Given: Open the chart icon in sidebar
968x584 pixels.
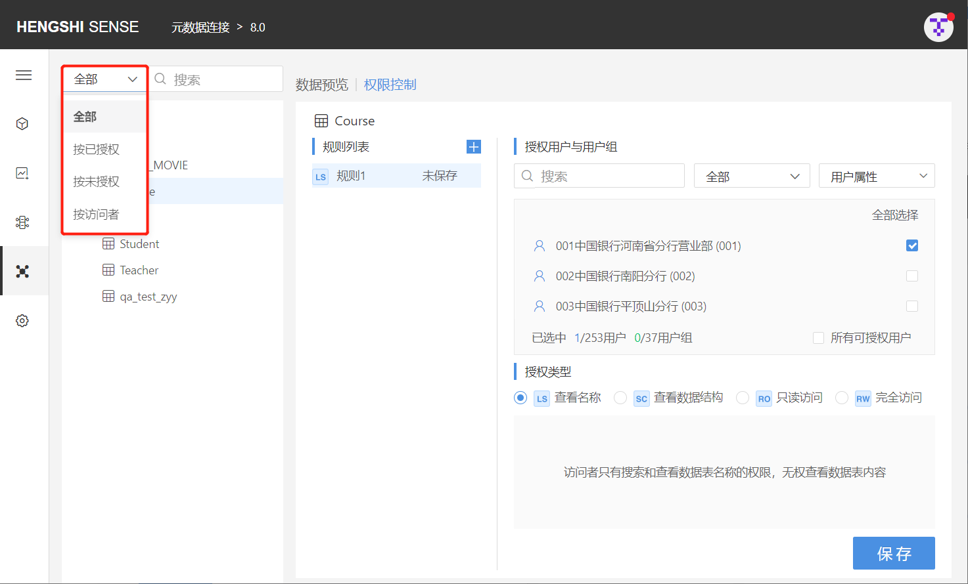Looking at the screenshot, I should coord(22,173).
